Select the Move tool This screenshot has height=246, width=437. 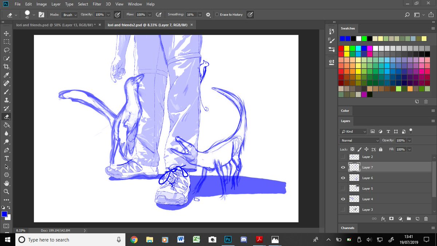[7, 33]
